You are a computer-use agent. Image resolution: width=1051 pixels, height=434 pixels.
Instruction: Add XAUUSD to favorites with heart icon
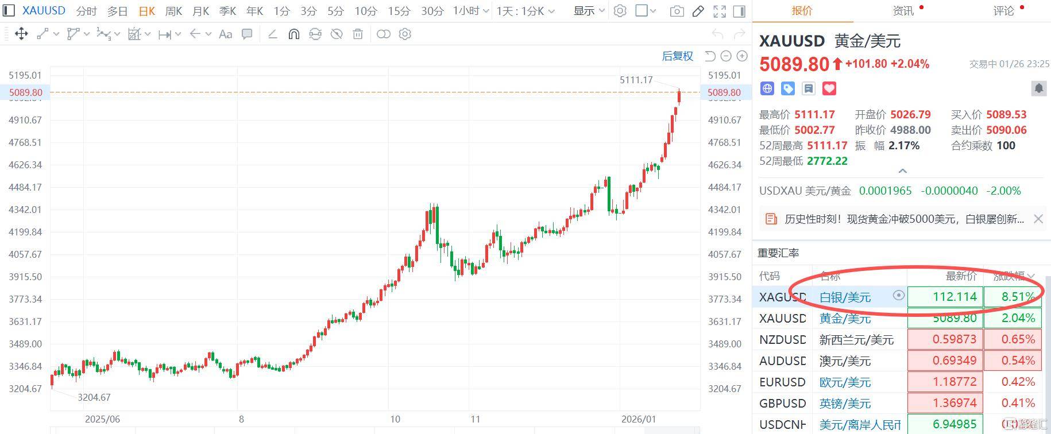click(829, 88)
